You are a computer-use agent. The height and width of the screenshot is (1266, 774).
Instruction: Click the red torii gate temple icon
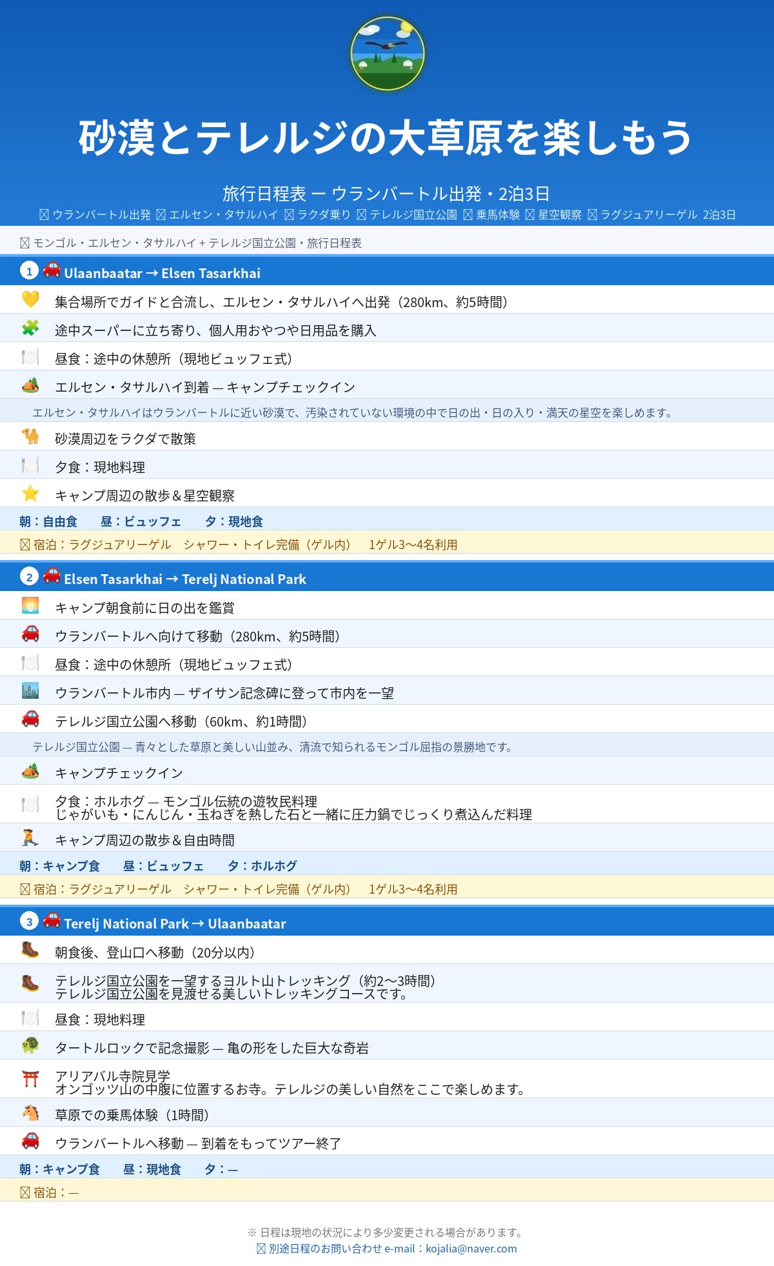(30, 1079)
